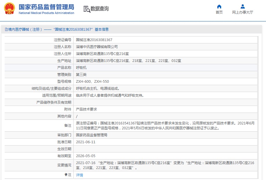Image resolution: width=266 pixels, height=180 pixels.
Task: Click the document icon before 境内医疗器械
Action: coord(6,30)
